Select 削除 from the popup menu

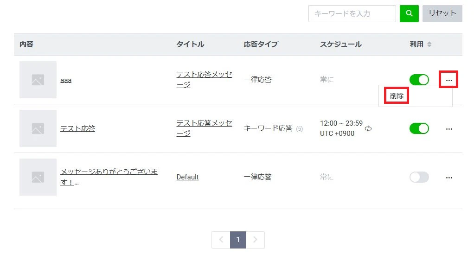click(397, 96)
